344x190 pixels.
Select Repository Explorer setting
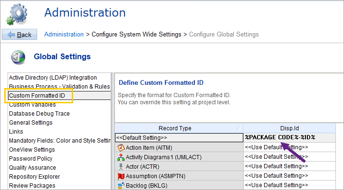(34, 176)
